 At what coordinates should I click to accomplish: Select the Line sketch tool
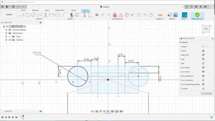click(x=21, y=15)
